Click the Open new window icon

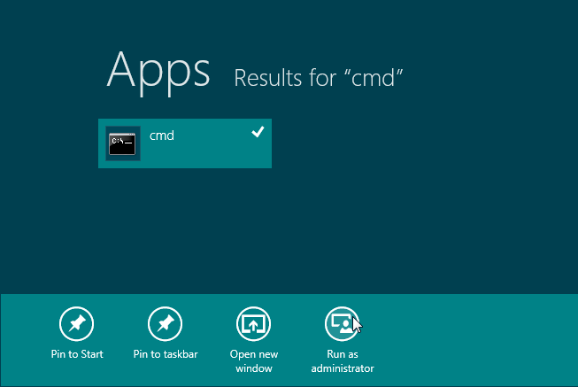[254, 324]
